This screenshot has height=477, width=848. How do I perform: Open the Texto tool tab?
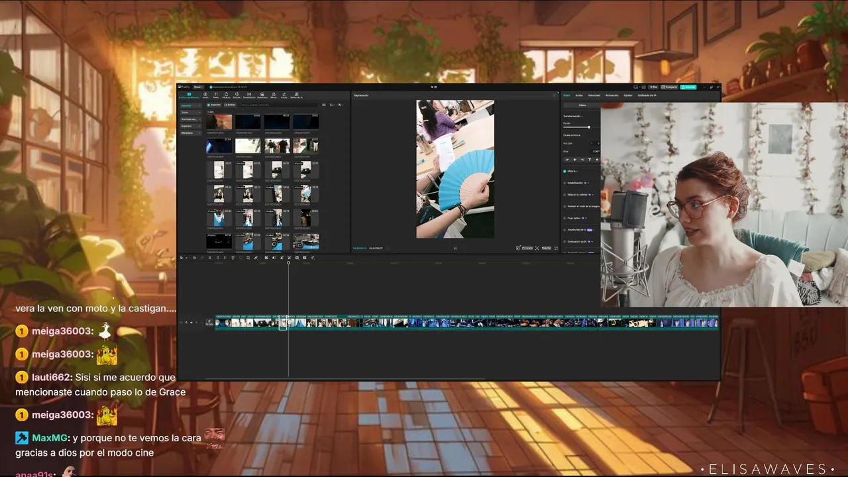point(216,97)
